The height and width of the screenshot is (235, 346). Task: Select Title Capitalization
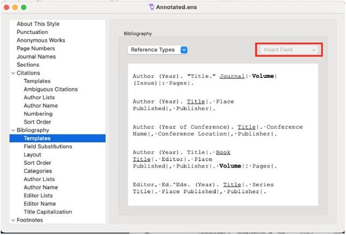point(48,211)
